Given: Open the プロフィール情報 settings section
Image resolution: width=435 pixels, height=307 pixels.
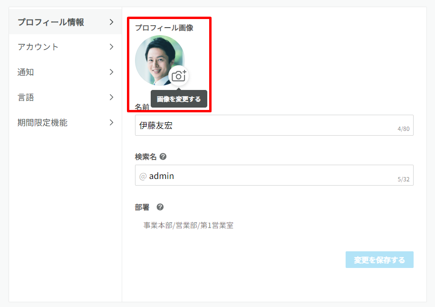Looking at the screenshot, I should click(x=51, y=22).
